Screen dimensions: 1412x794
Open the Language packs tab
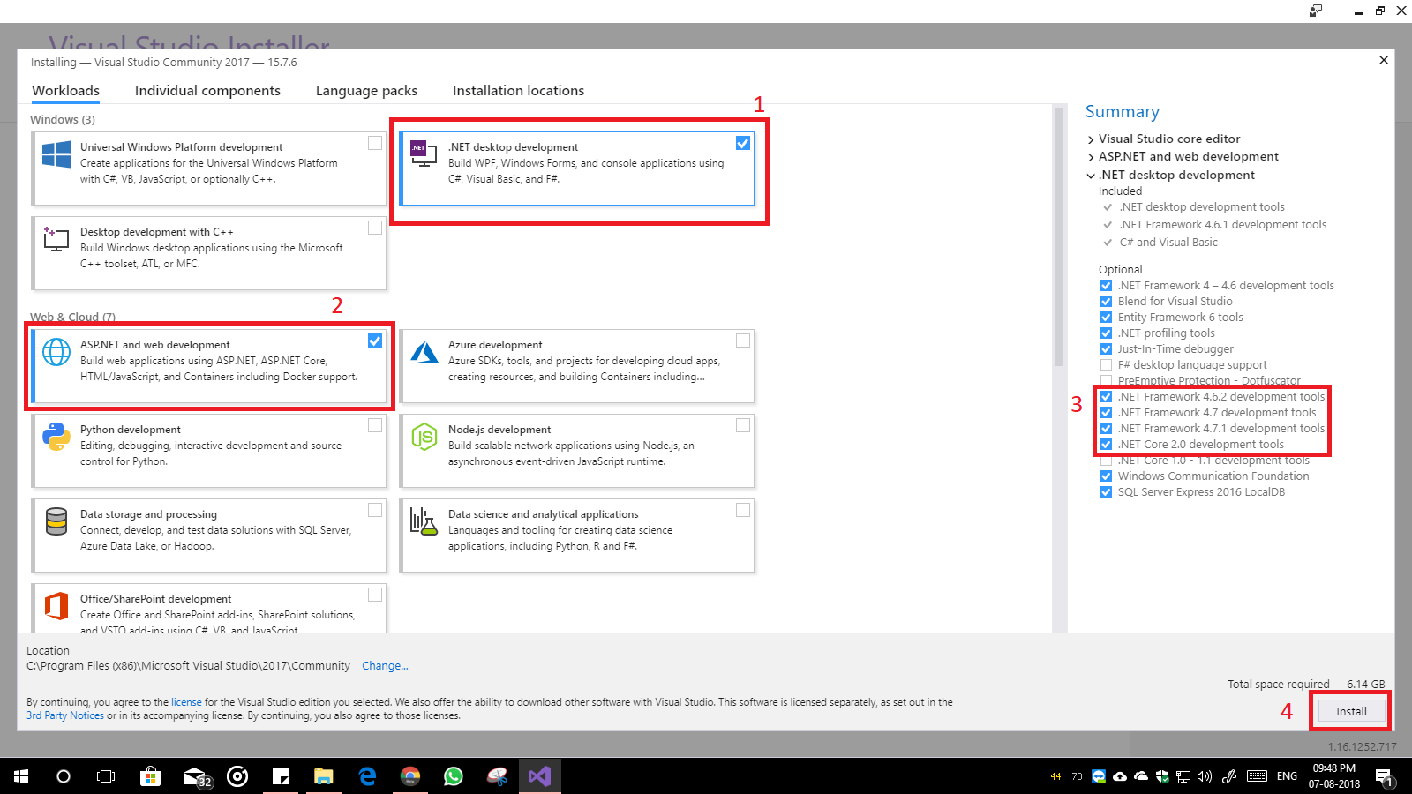pyautogui.click(x=365, y=90)
